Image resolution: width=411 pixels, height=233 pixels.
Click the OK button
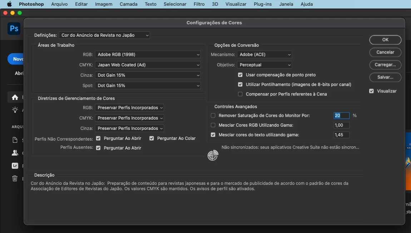click(x=385, y=40)
